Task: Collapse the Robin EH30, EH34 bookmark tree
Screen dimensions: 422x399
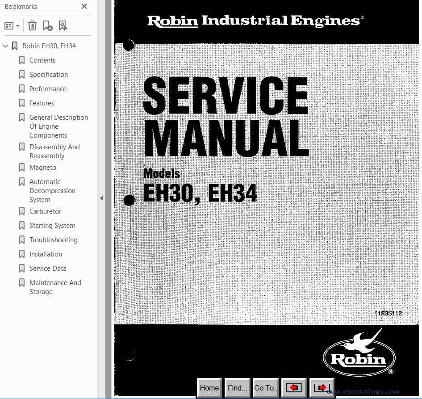Action: pos(5,46)
